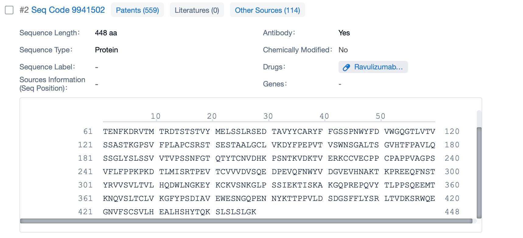The width and height of the screenshot is (523, 238).
Task: Open the Ravulizumab drug name link
Action: pyautogui.click(x=378, y=67)
